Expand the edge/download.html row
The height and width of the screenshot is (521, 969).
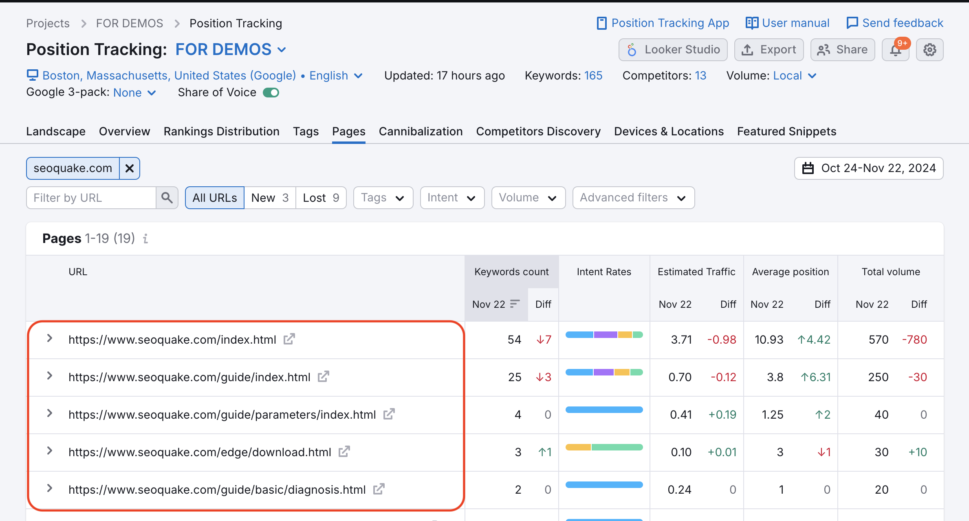49,451
